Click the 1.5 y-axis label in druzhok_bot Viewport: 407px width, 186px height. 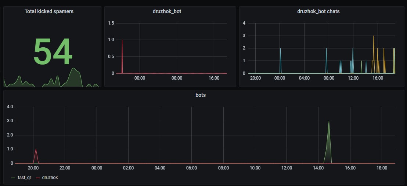[x=111, y=23]
